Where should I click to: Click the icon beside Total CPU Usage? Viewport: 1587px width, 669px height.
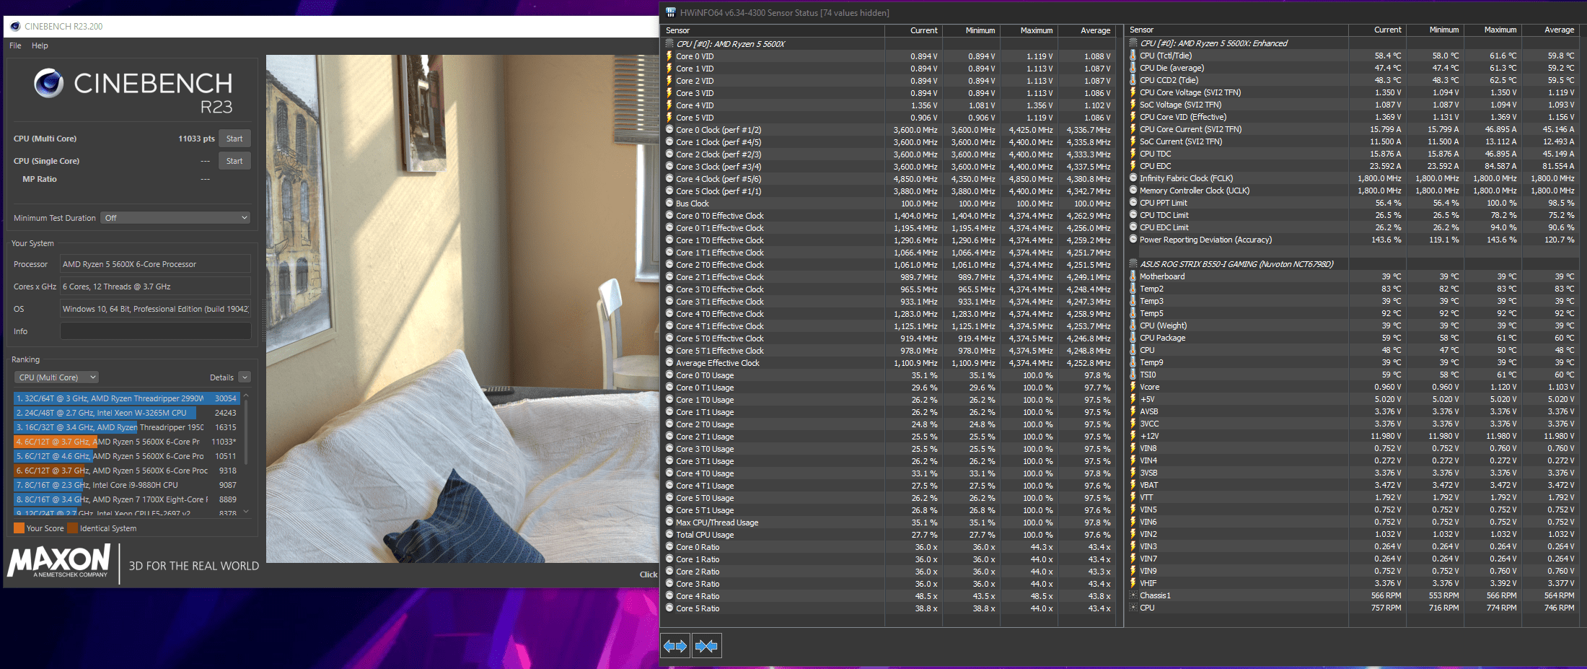669,535
